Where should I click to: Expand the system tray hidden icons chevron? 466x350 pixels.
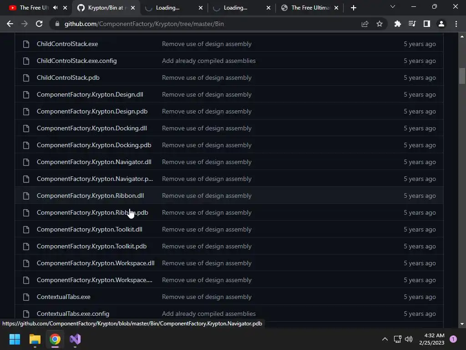pos(385,339)
